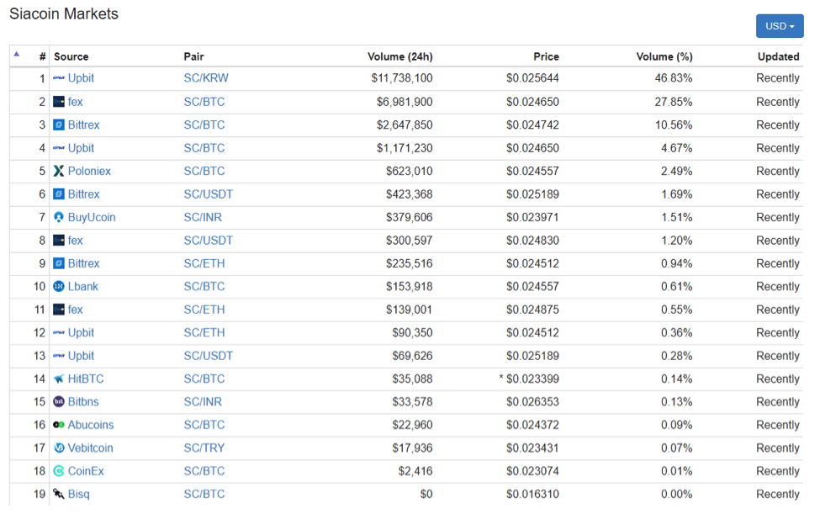Select the 27.85% volume share

click(x=674, y=102)
